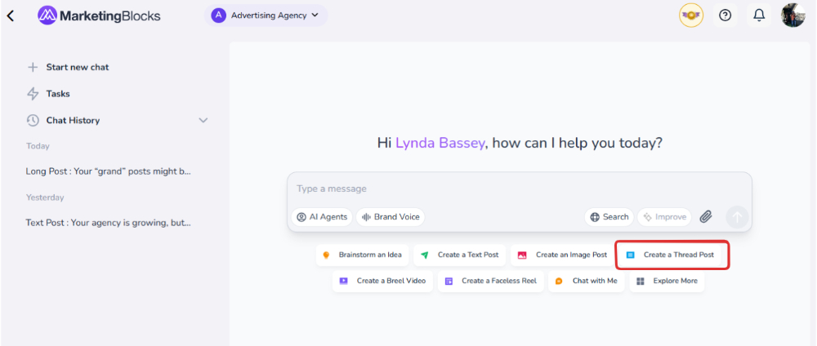Select Brainstorm an Idea
The width and height of the screenshot is (817, 346).
[362, 255]
